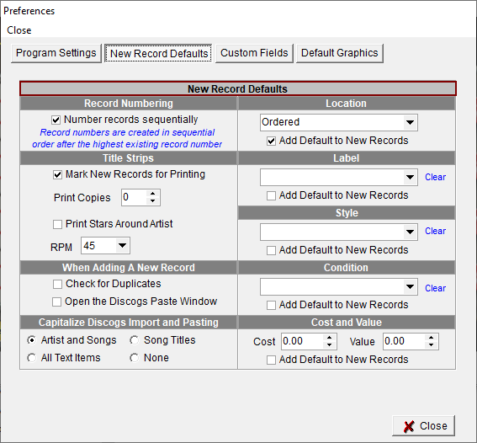
Task: Expand the Style dropdown list
Action: point(410,232)
